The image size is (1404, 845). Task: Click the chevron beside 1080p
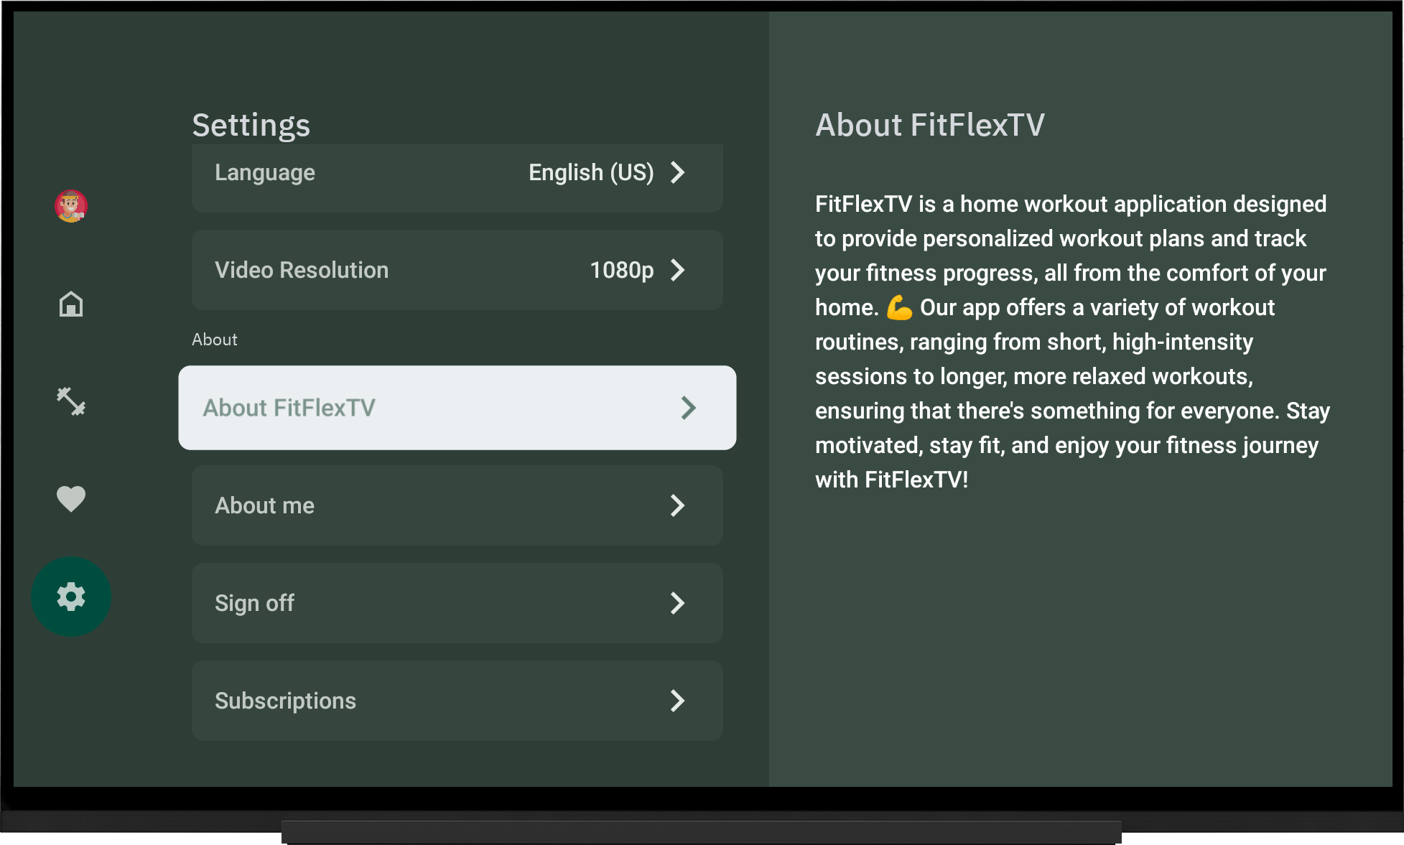tap(677, 270)
